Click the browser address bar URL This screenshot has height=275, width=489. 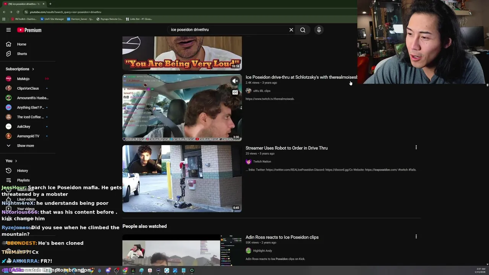coord(65,12)
